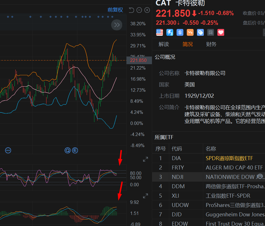Click the after-hours price 221.300
Image resolution: width=265 pixels, height=226 pixels.
pos(166,23)
